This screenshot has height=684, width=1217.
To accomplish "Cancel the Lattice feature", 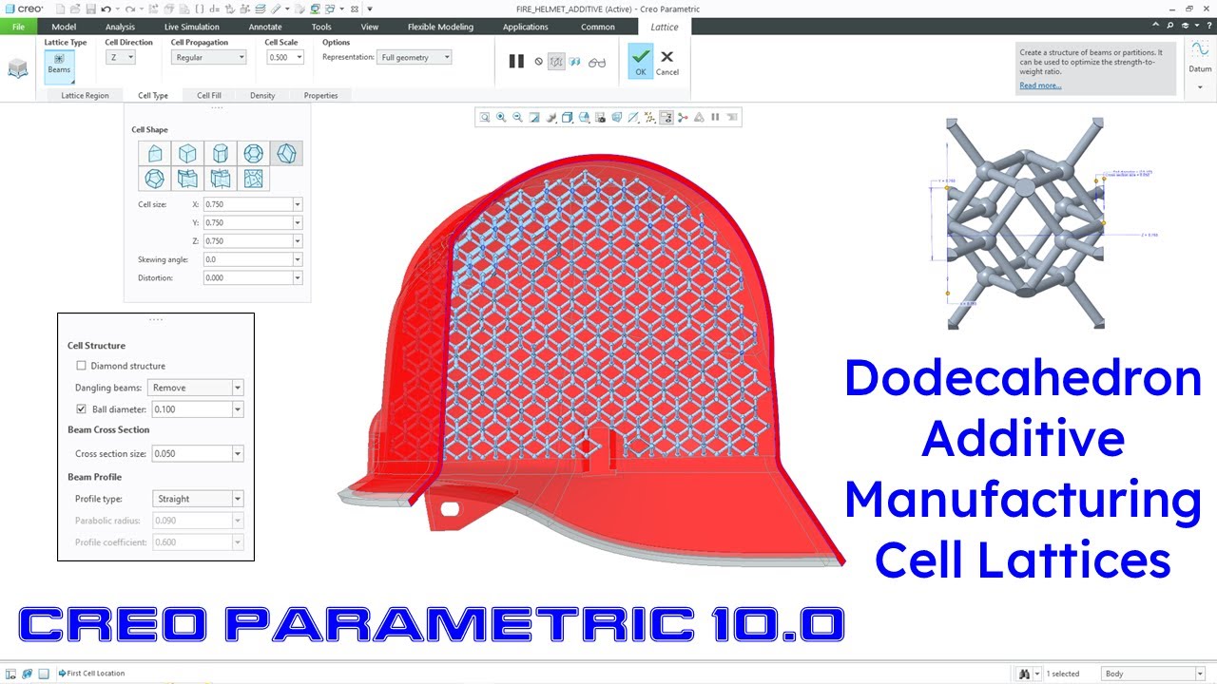I will click(x=667, y=62).
